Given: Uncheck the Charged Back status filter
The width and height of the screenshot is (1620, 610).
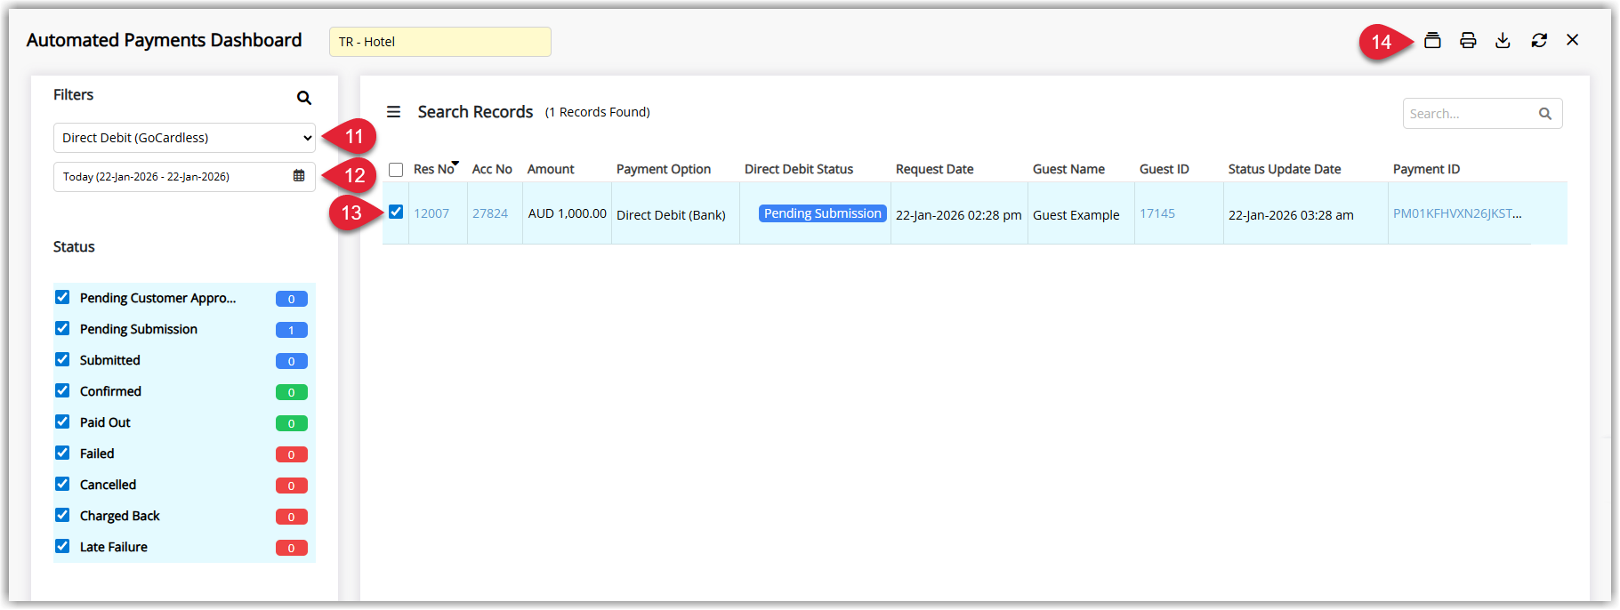Looking at the screenshot, I should (x=62, y=515).
